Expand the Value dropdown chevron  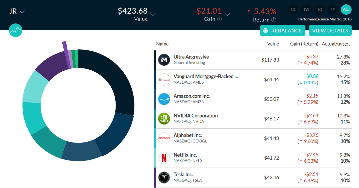[x=153, y=14]
